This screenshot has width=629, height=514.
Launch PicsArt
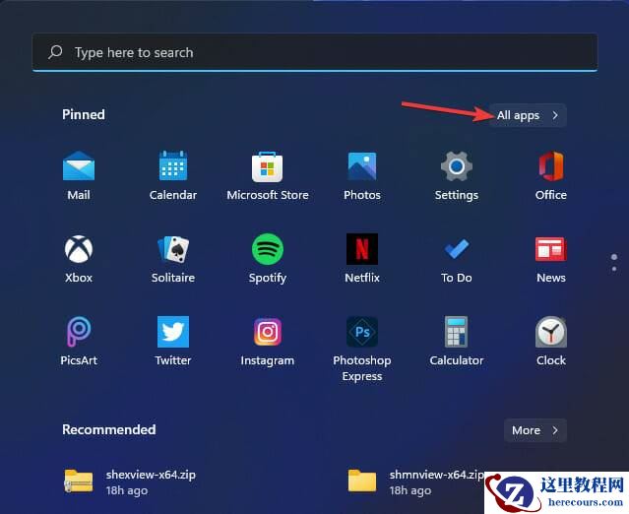point(79,342)
